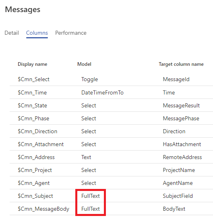
Task: Select the $Cmn_Time display name
Action: click(32, 92)
